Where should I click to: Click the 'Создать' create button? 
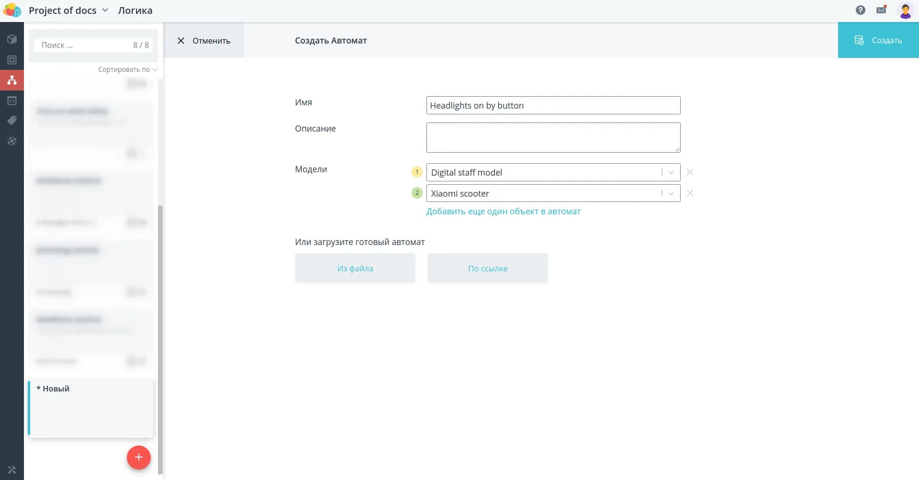pyautogui.click(x=878, y=40)
